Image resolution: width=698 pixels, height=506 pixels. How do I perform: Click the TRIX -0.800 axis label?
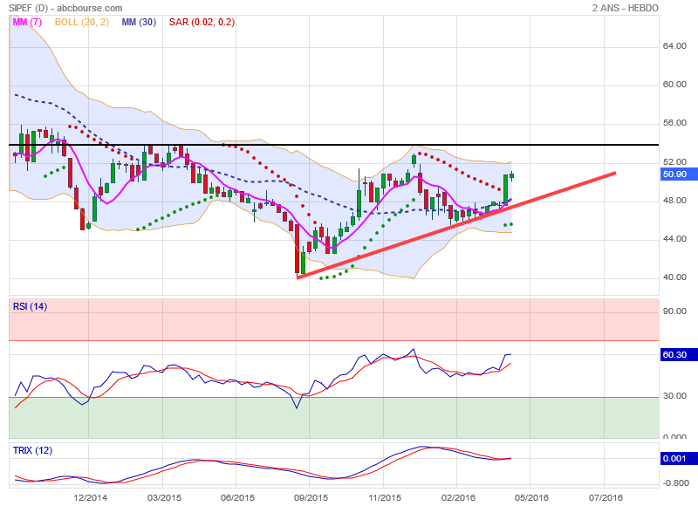pyautogui.click(x=674, y=481)
